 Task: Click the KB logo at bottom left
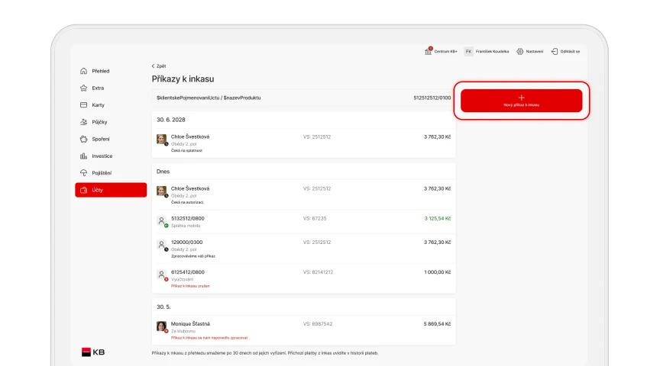coord(93,352)
